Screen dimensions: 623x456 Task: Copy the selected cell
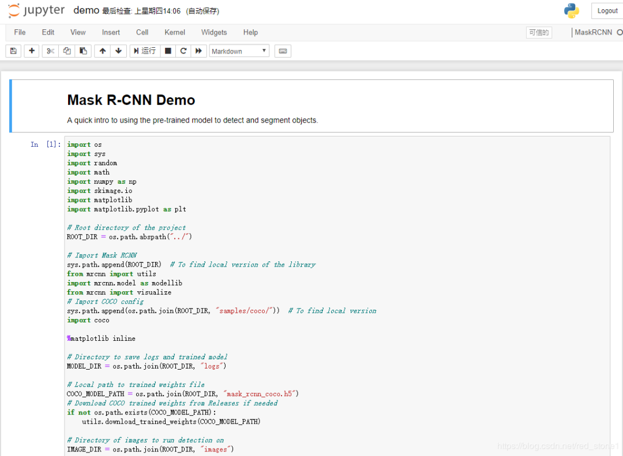tap(66, 51)
